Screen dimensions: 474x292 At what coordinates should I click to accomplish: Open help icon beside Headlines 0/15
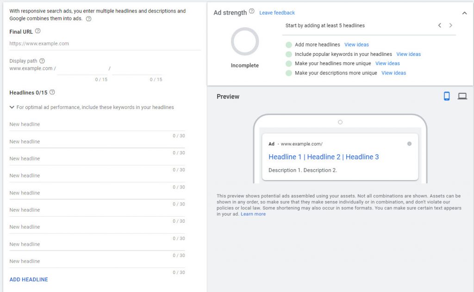tap(52, 92)
